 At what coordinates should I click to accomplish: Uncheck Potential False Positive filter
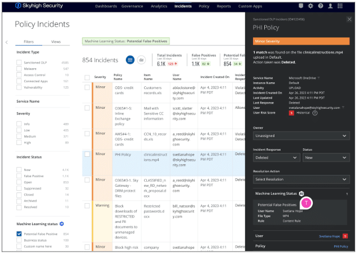point(19,234)
